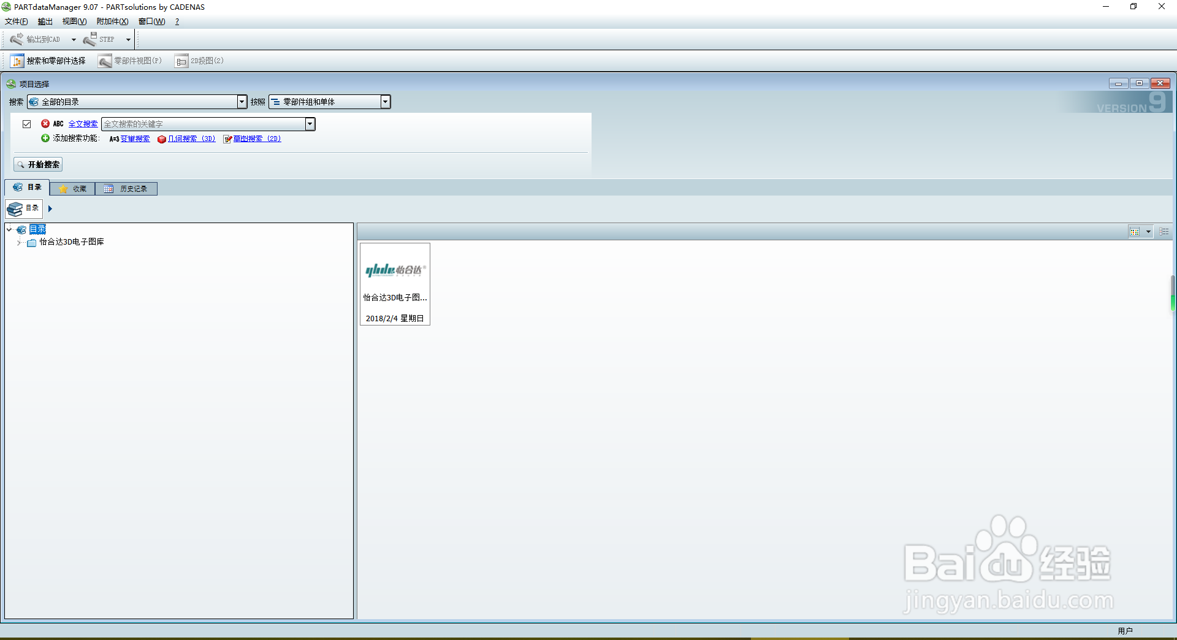Image resolution: width=1177 pixels, height=640 pixels.
Task: Toggle the full-text search checkbox
Action: tap(27, 123)
